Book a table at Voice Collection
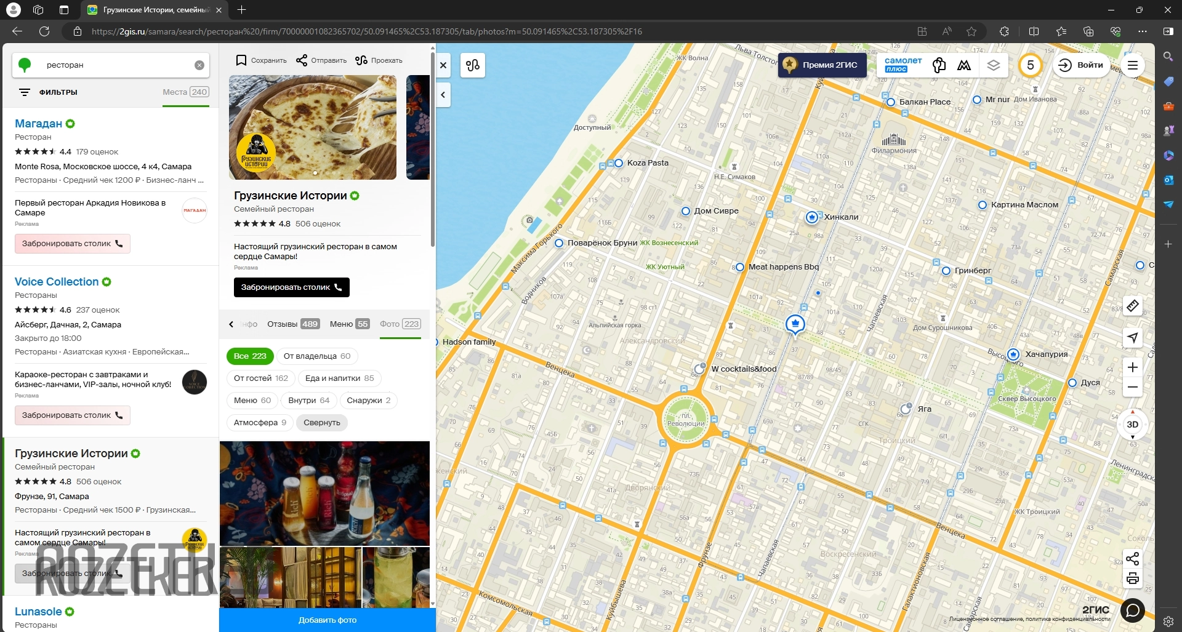1182x632 pixels. 73,415
